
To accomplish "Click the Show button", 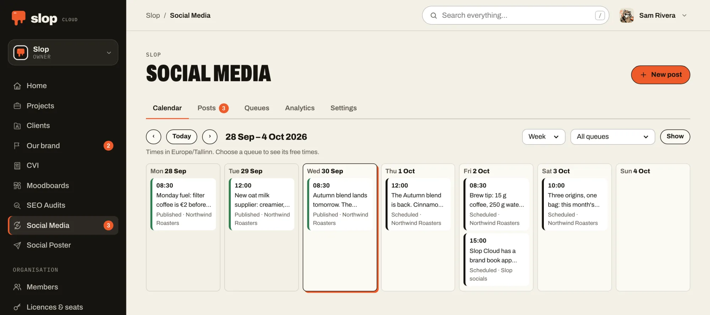I will pyautogui.click(x=675, y=137).
